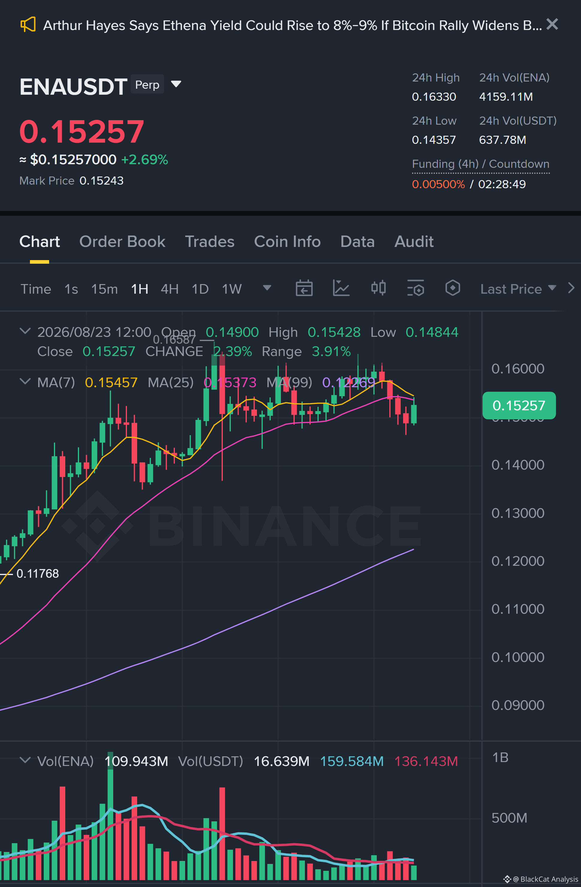Click the Mark Price value 0.15243
The width and height of the screenshot is (581, 887).
(101, 181)
